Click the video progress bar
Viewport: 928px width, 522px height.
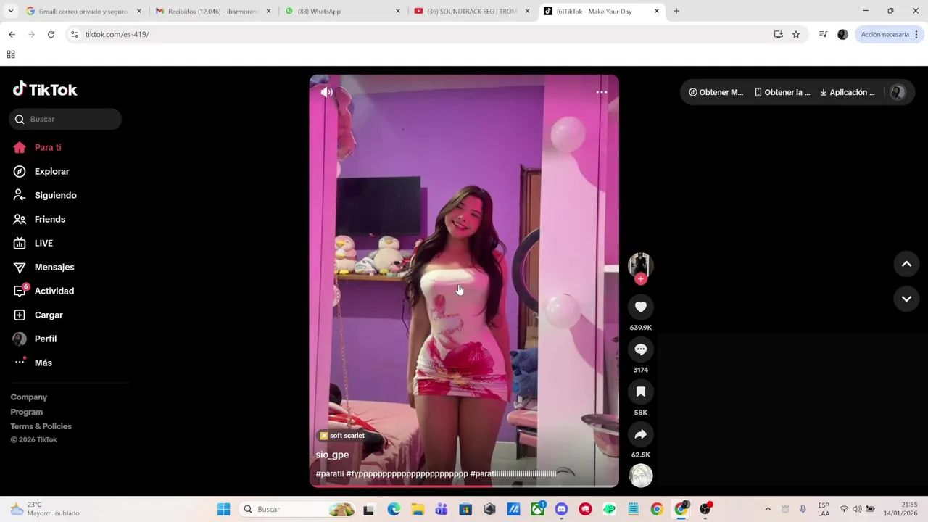(464, 486)
